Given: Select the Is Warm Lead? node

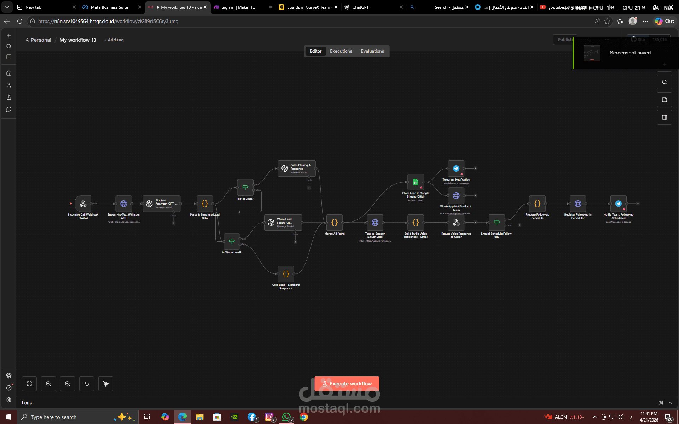Looking at the screenshot, I should point(232,241).
